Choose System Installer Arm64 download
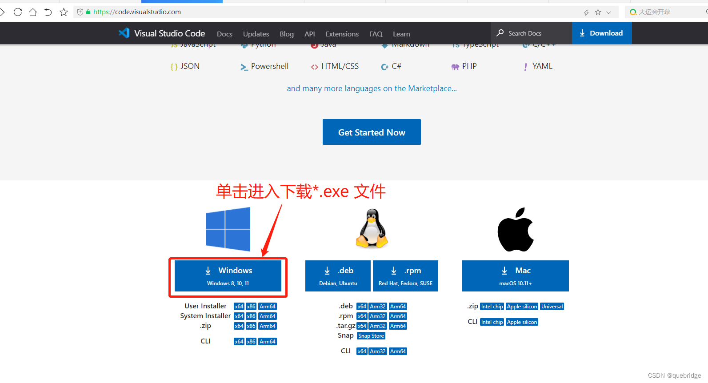This screenshot has width=708, height=383. tap(268, 316)
